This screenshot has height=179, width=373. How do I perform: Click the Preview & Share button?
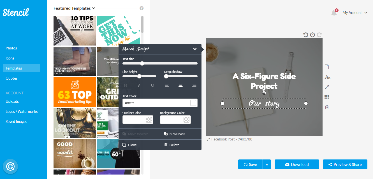[345, 164]
